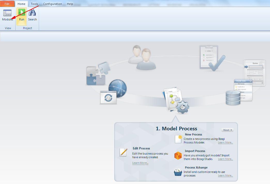Viewport: 270px width, 184px height.
Task: Follow Learn More for Process Xchange
Action: pos(225,175)
